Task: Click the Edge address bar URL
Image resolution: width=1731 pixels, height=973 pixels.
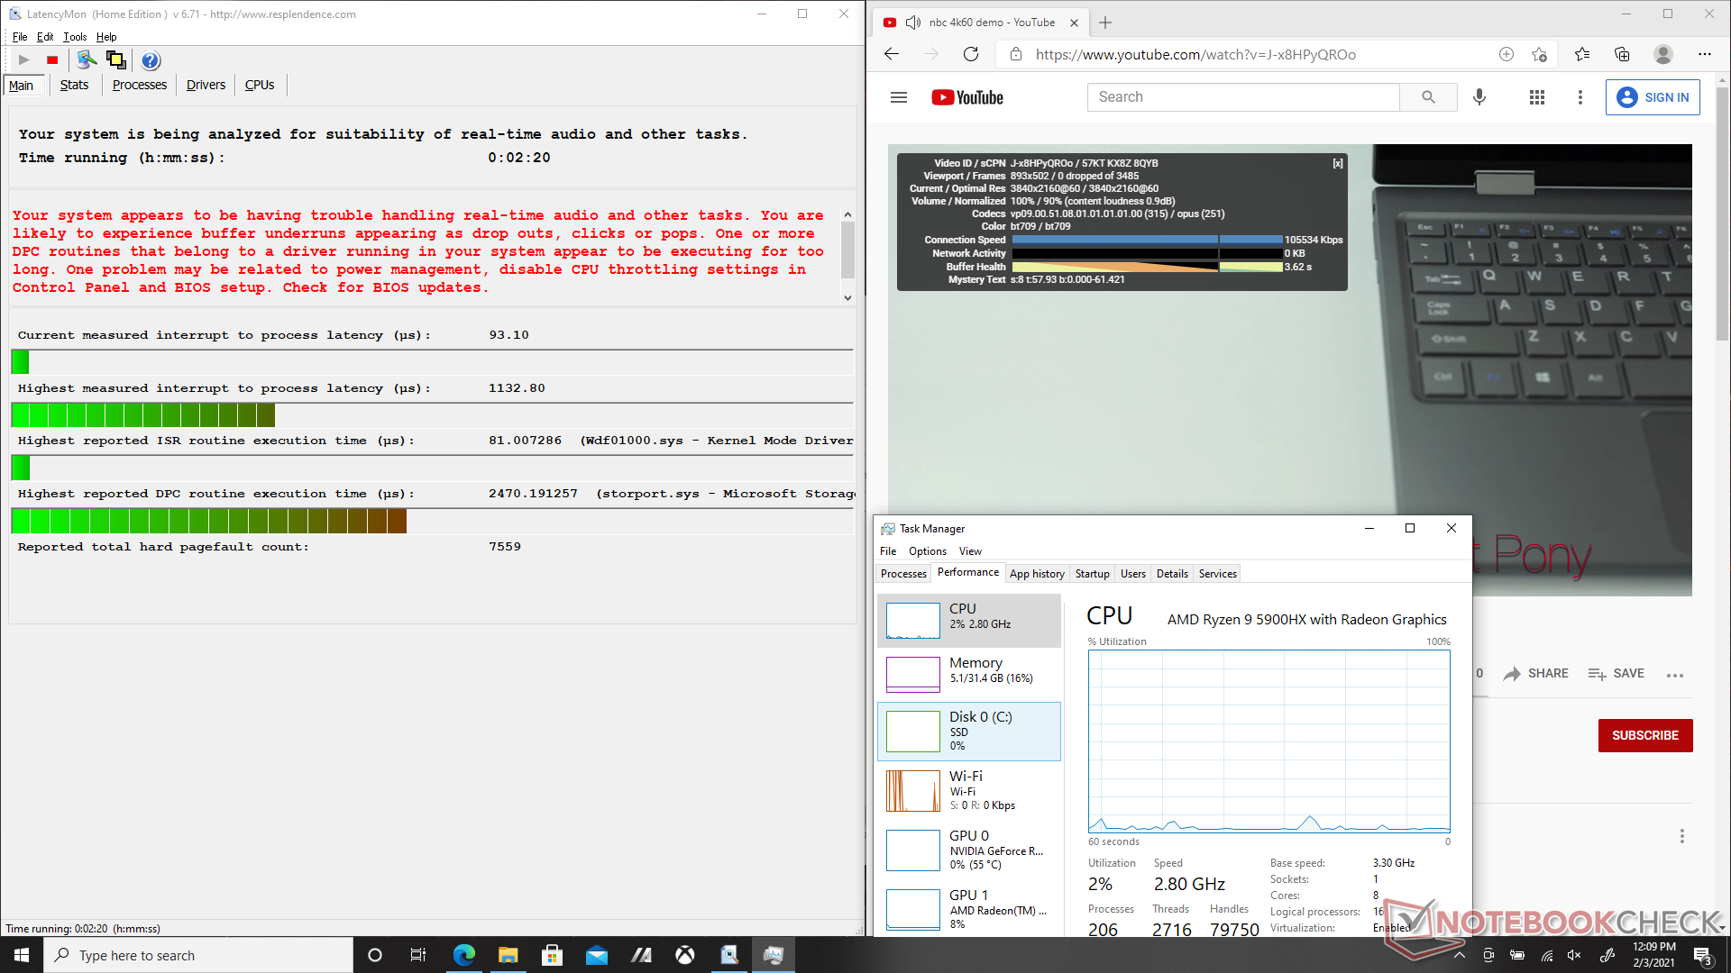Action: point(1195,54)
